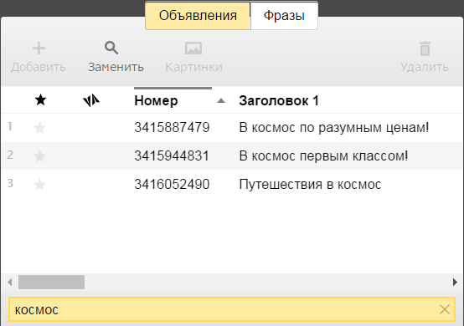The height and width of the screenshot is (326, 464).
Task: Select row "В космос по разумным ценам!"
Action: click(232, 128)
